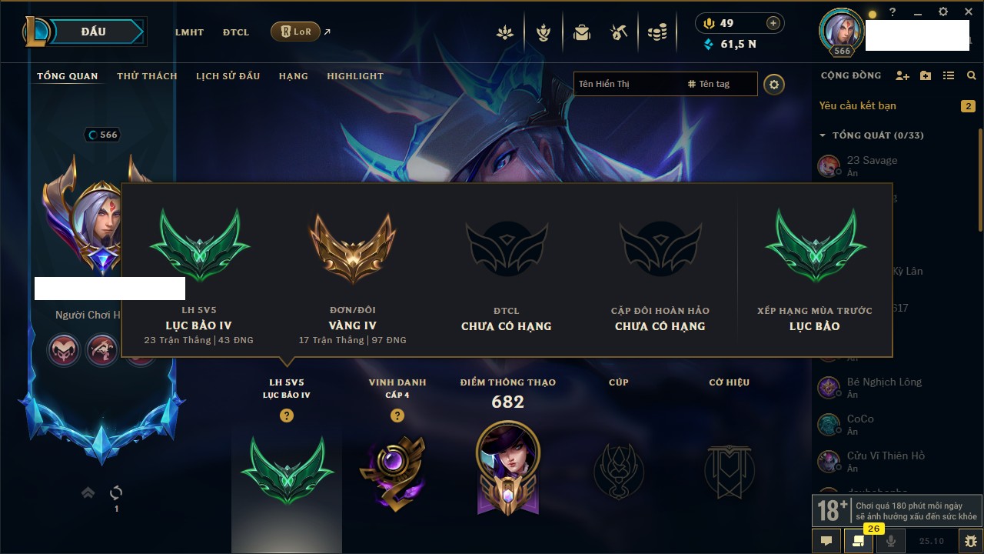Click the friends list scrollbar

tap(980, 181)
